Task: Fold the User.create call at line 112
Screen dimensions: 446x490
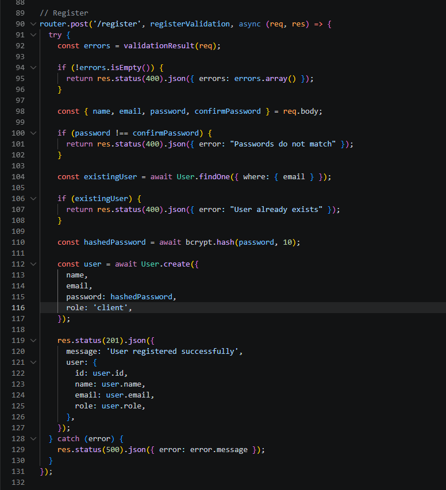Action: pyautogui.click(x=33, y=264)
